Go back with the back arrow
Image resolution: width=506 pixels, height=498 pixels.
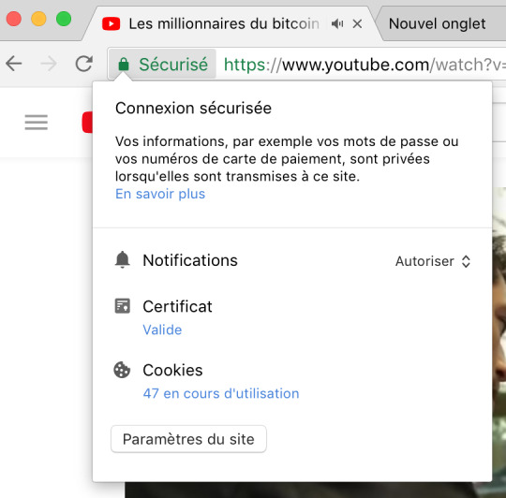14,64
